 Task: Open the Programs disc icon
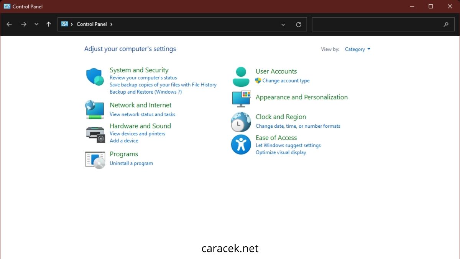pos(95,160)
